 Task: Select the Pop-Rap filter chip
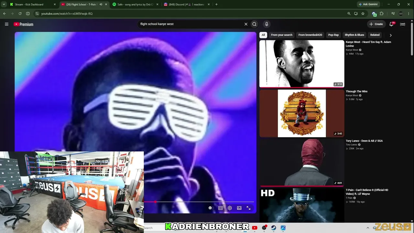[x=333, y=35]
